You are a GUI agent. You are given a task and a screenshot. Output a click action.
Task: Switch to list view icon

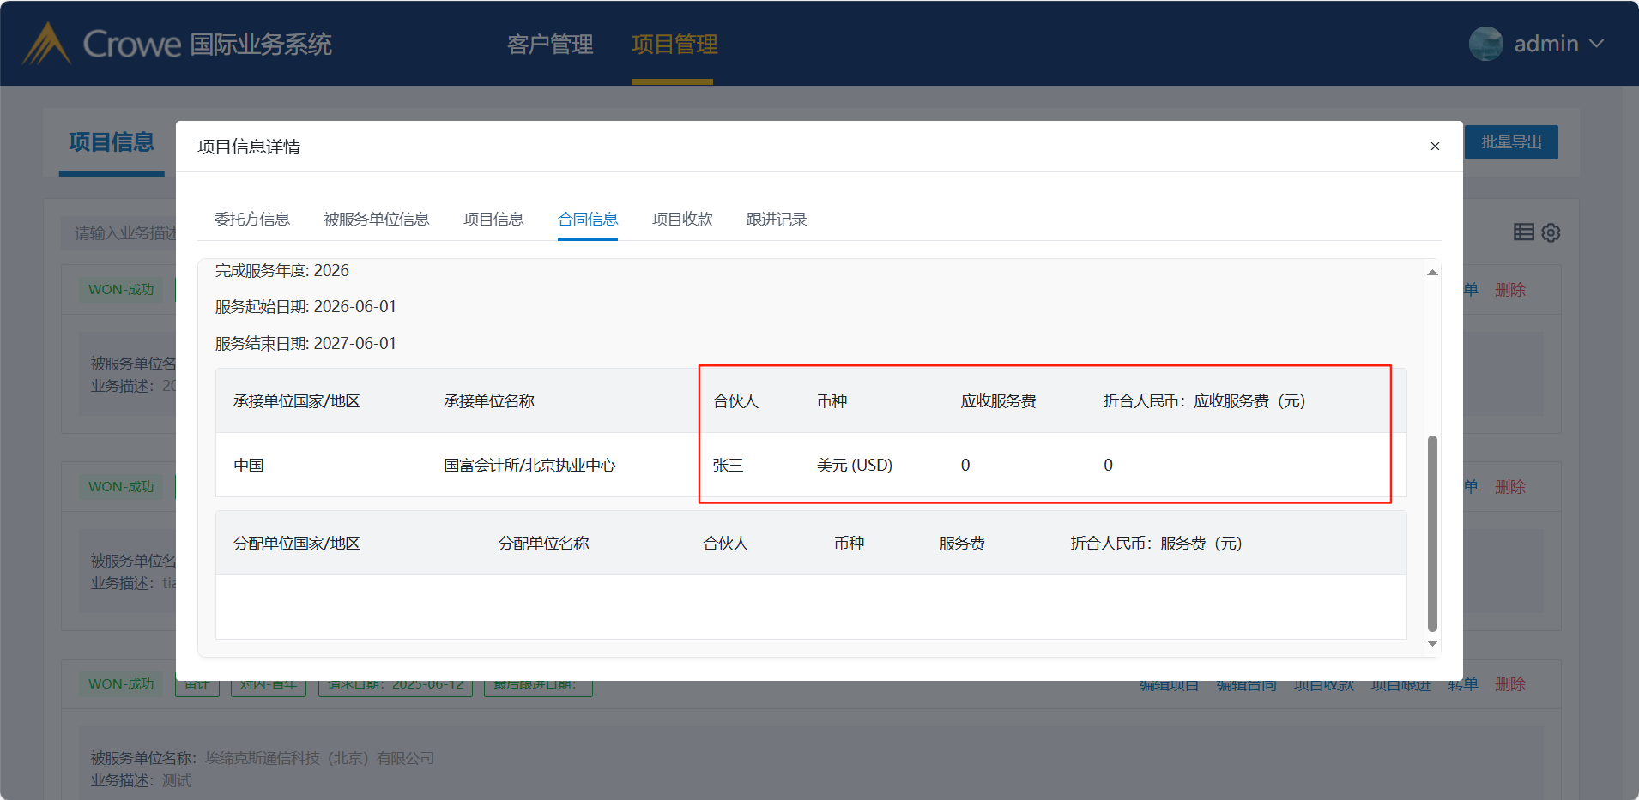point(1523,232)
